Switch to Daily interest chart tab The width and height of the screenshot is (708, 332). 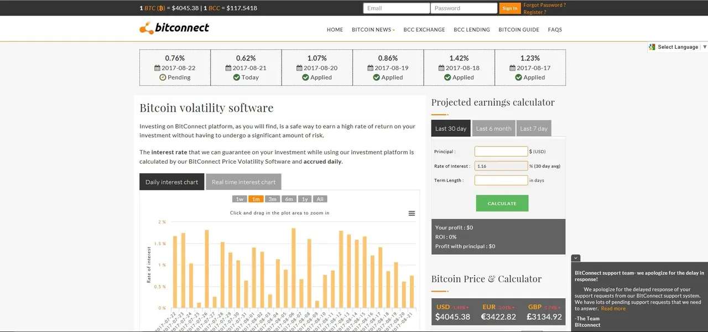[x=171, y=182]
